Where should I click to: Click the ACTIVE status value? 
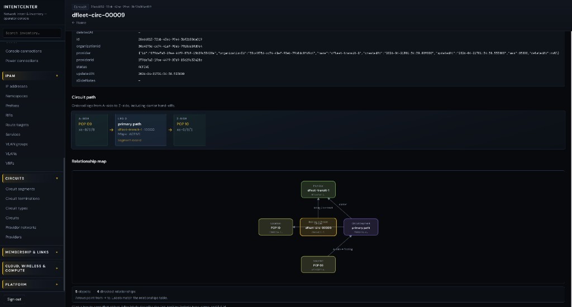coord(144,67)
